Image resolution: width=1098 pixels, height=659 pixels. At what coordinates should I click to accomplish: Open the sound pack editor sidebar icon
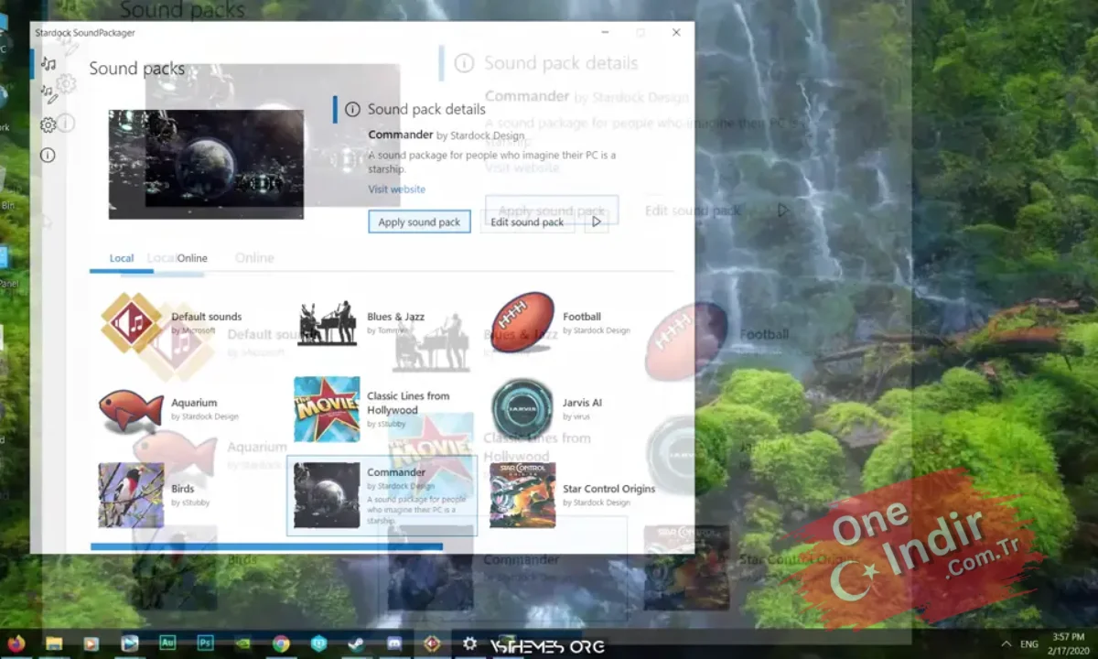(48, 93)
